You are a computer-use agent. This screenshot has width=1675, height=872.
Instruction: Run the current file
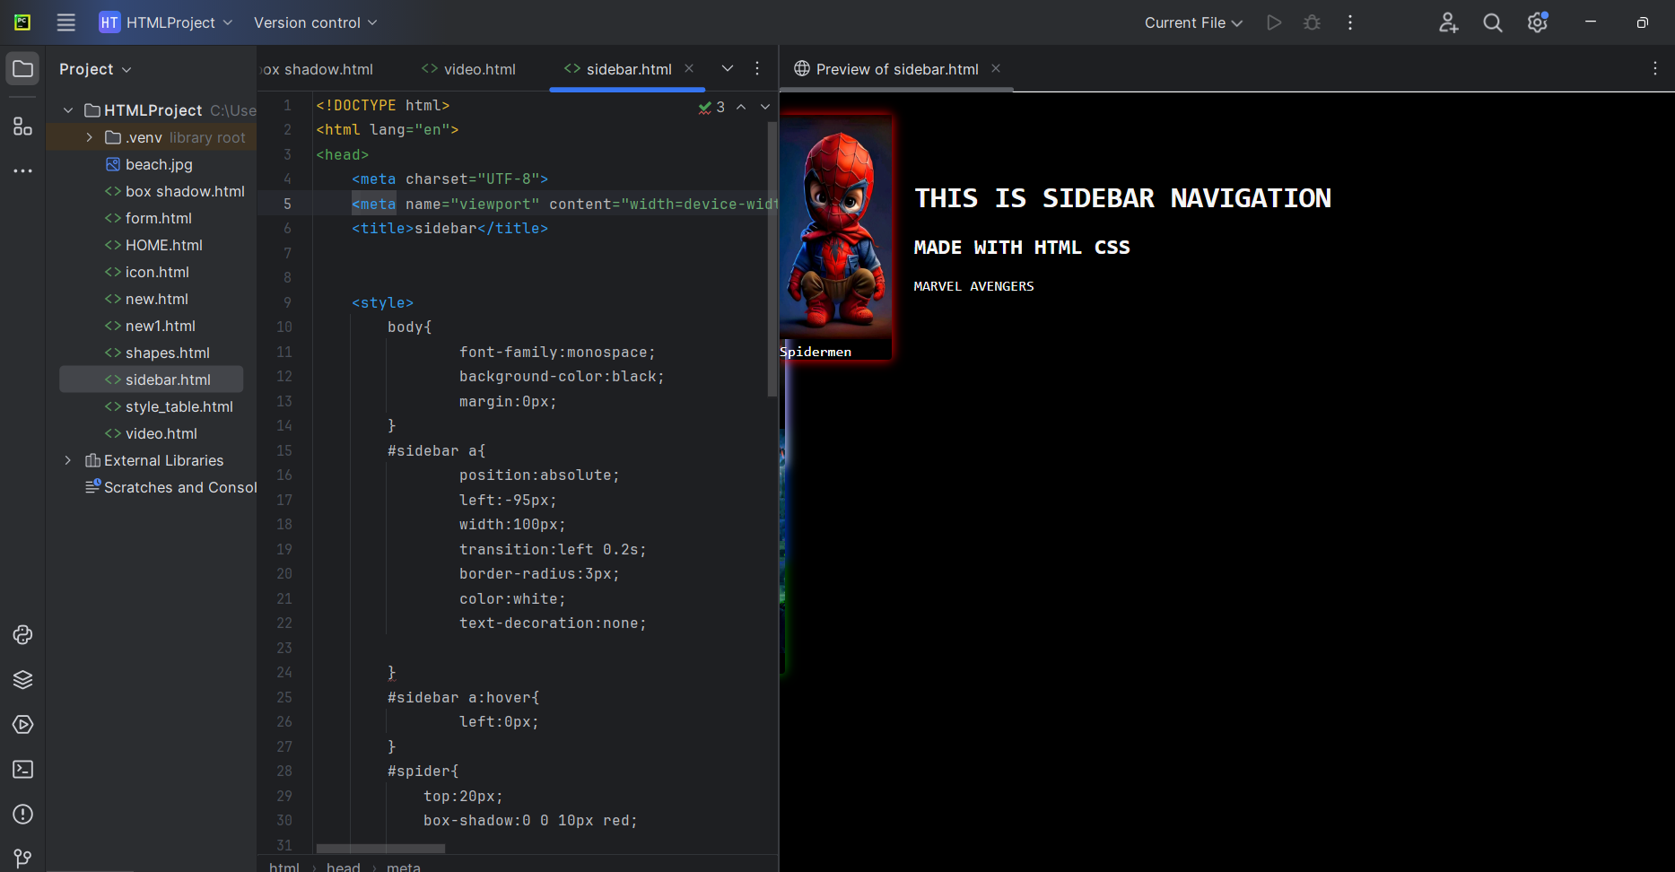coord(1274,22)
